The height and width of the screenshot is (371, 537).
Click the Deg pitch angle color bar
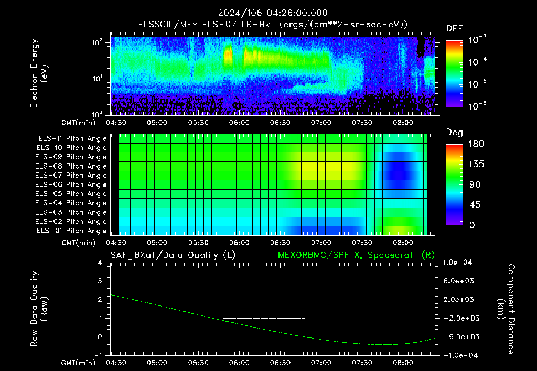coord(454,185)
